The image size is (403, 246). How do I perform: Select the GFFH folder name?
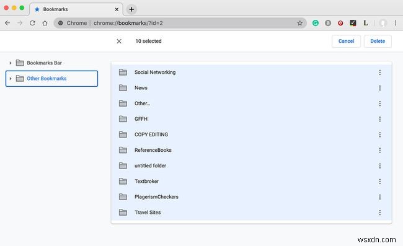(x=141, y=119)
